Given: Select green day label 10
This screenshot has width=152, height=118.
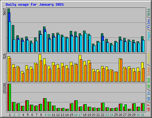Looking at the screenshot, I should (x=49, y=115).
